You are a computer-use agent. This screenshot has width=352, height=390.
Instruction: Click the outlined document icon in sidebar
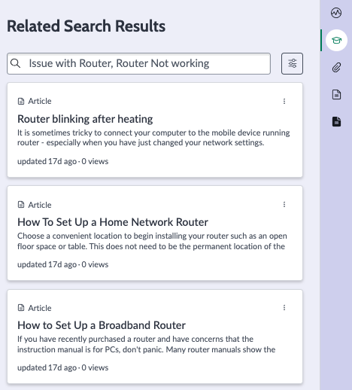coord(336,95)
